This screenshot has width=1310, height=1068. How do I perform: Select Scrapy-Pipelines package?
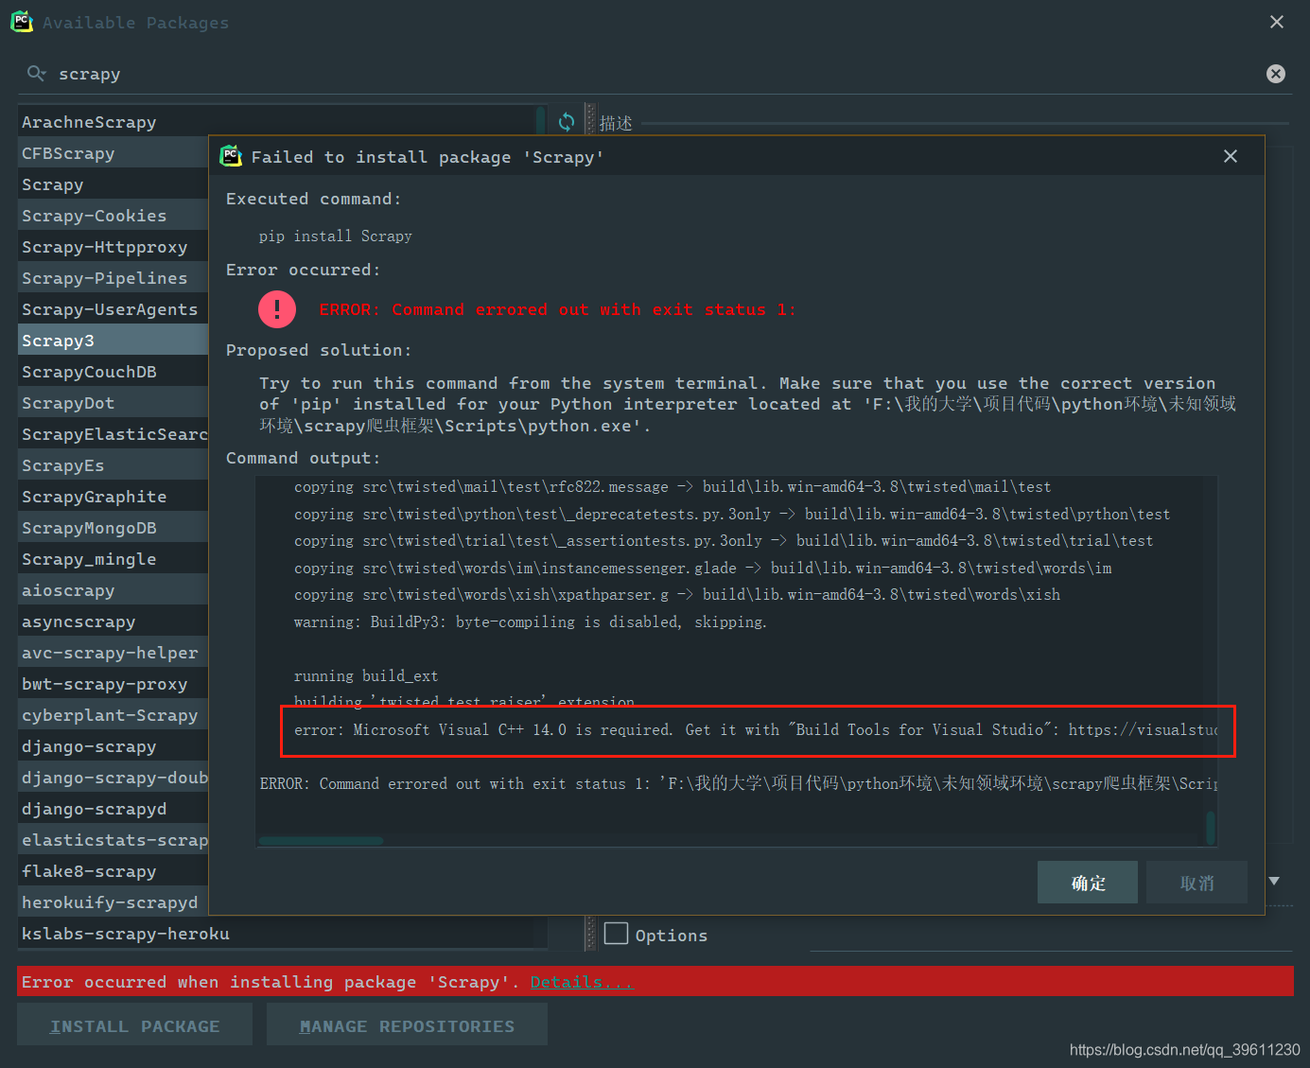click(114, 277)
